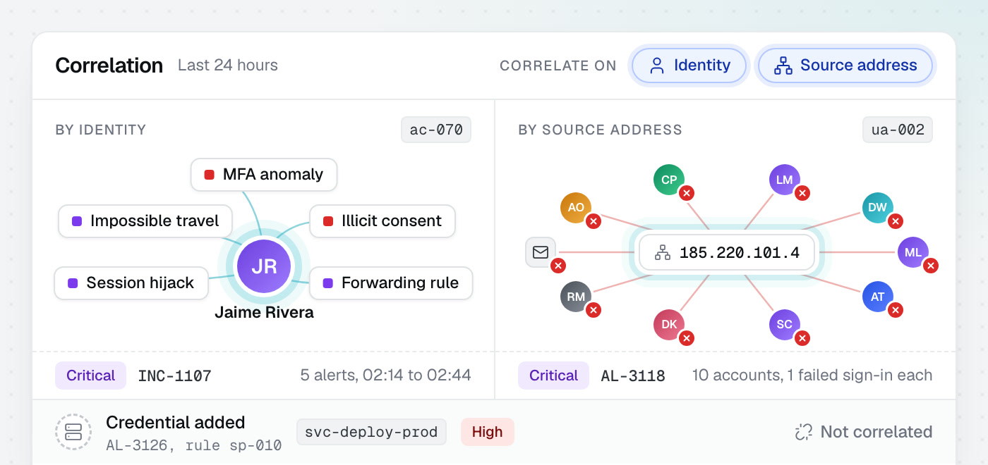Screen dimensions: 988x465
Task: Click the Jaime Rivera name label
Action: [264, 312]
